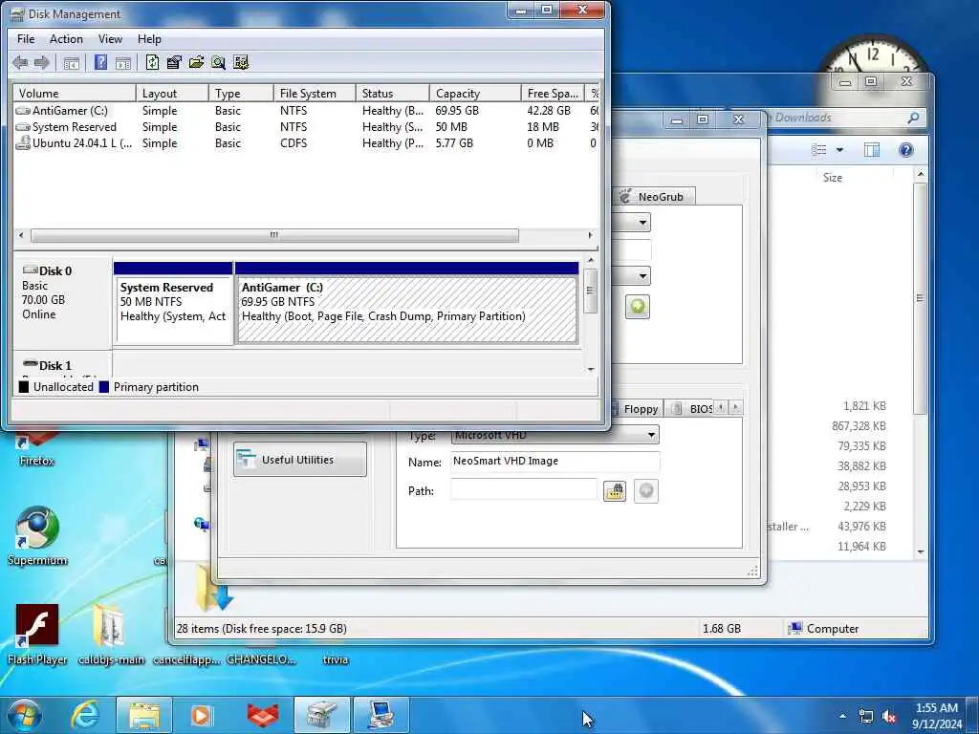Viewport: 979px width, 734px height.
Task: Click Internet Explorer on the taskbar
Action: click(x=85, y=715)
